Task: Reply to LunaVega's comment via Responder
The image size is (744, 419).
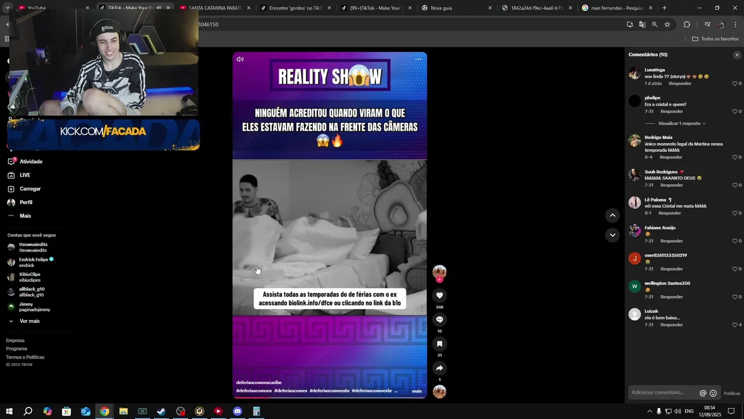Action: [x=679, y=83]
